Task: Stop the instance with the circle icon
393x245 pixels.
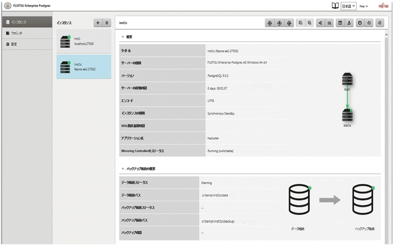Action: (x=360, y=23)
